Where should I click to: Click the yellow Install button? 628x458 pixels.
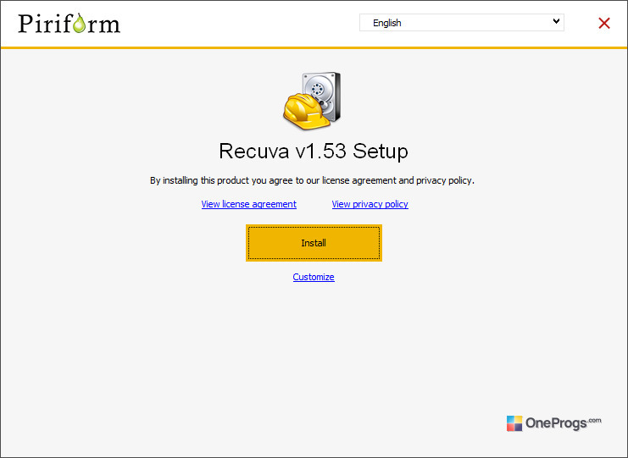click(x=314, y=243)
